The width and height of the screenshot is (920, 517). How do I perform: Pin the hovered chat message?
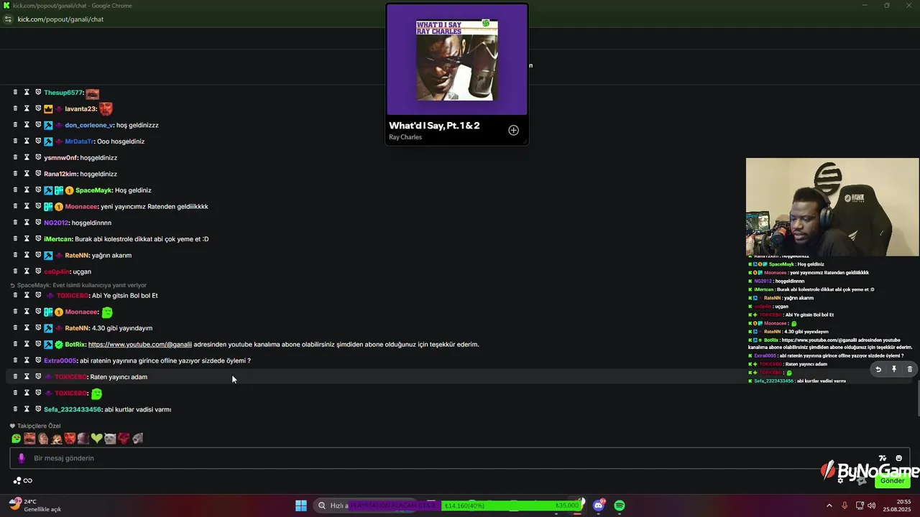click(894, 369)
